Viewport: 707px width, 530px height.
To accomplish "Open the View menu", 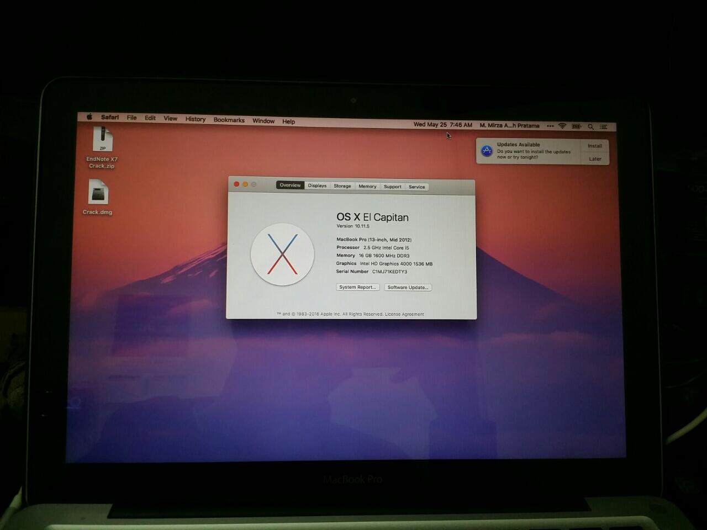I will [170, 118].
